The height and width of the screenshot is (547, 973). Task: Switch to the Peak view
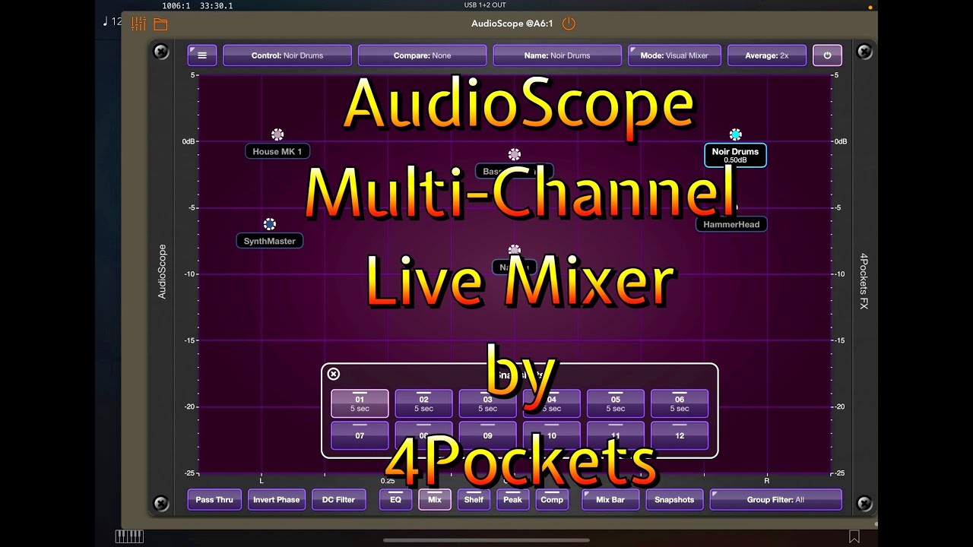512,500
